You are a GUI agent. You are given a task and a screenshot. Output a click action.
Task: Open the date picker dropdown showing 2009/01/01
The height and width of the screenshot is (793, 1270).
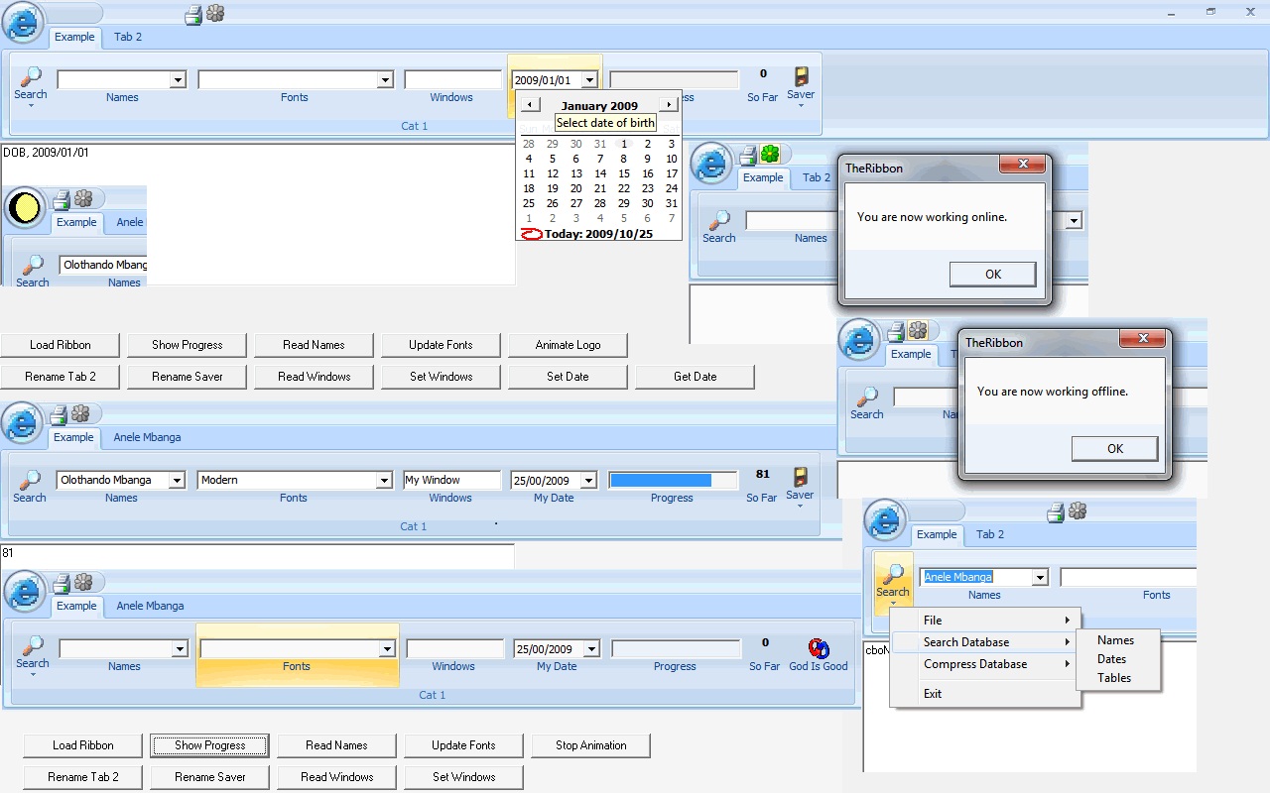[589, 80]
